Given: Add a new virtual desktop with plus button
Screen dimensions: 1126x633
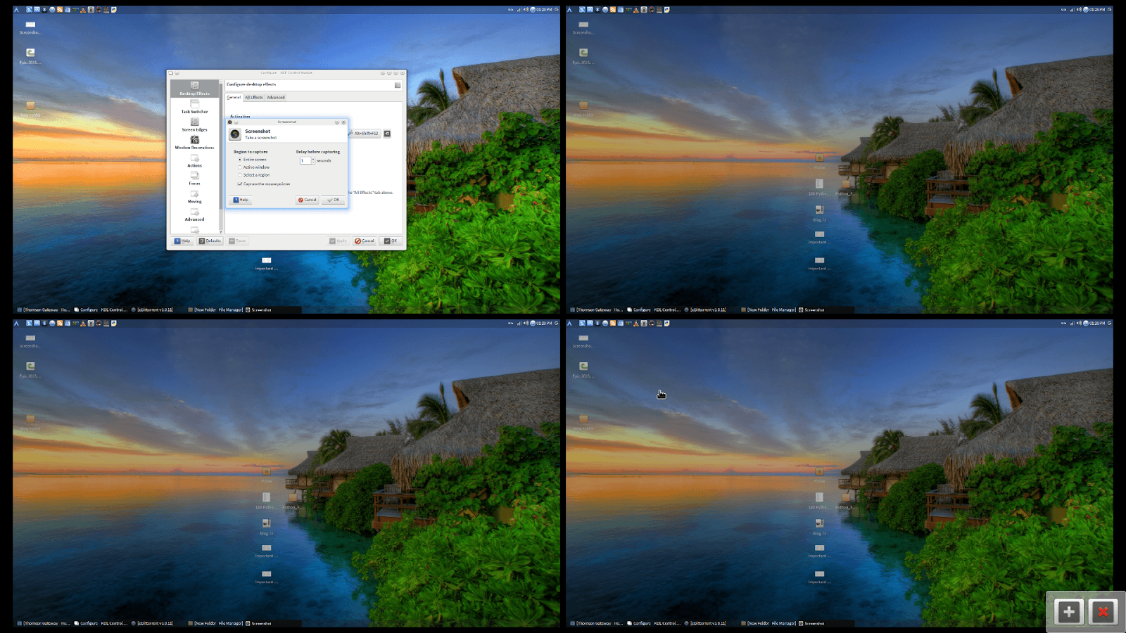Looking at the screenshot, I should point(1068,612).
